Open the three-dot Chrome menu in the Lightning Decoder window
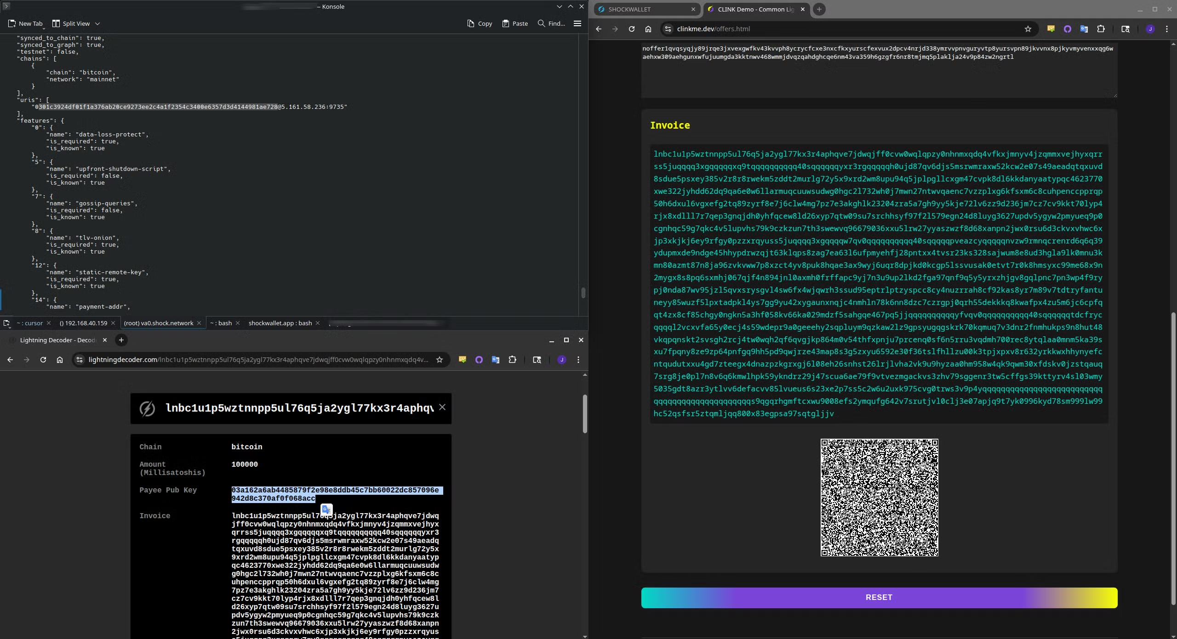This screenshot has height=639, width=1177. click(578, 360)
